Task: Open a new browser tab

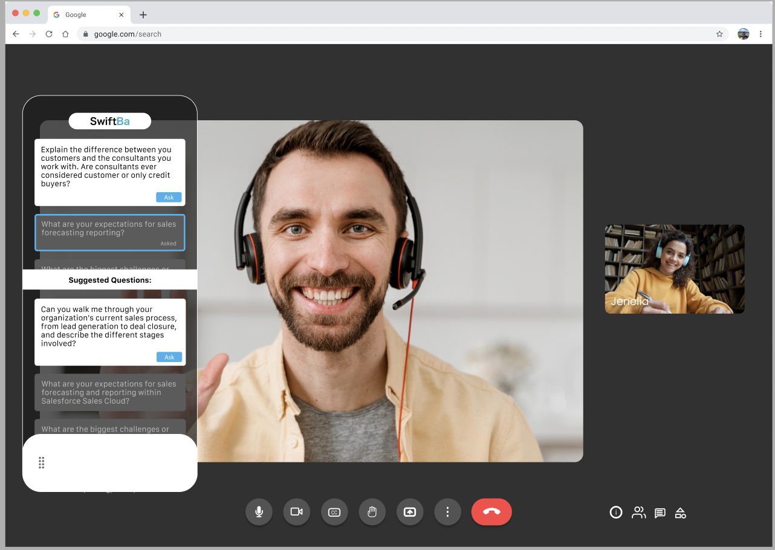Action: click(143, 15)
